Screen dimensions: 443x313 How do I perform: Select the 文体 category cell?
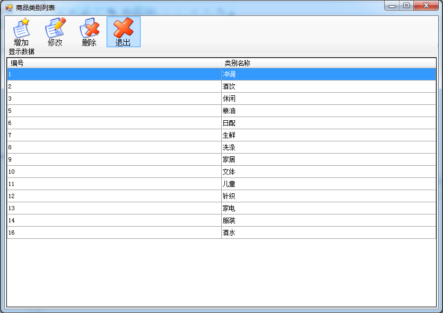[328, 172]
